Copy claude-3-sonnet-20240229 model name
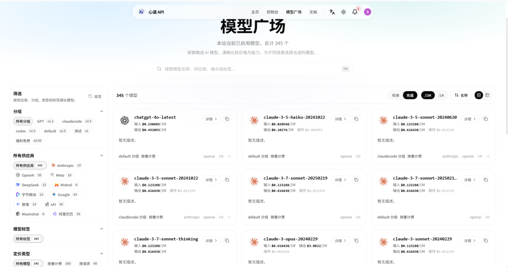The width and height of the screenshot is (508, 267). click(x=486, y=241)
